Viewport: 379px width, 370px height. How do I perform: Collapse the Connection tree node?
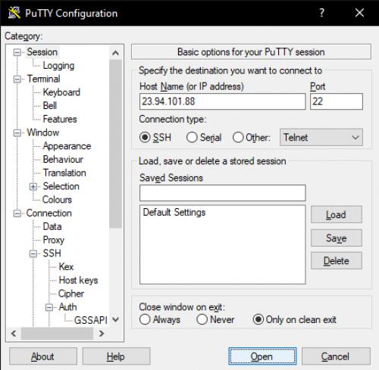tap(17, 213)
